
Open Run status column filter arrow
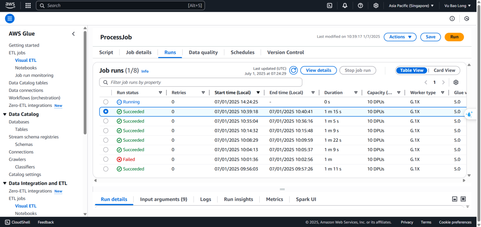[x=160, y=92]
